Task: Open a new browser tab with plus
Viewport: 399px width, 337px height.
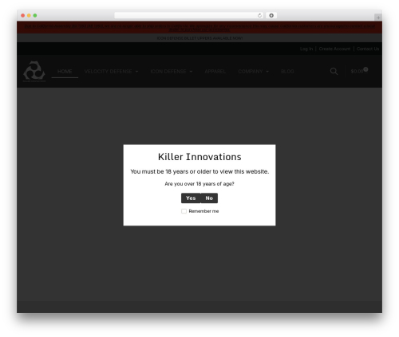Action: (378, 18)
